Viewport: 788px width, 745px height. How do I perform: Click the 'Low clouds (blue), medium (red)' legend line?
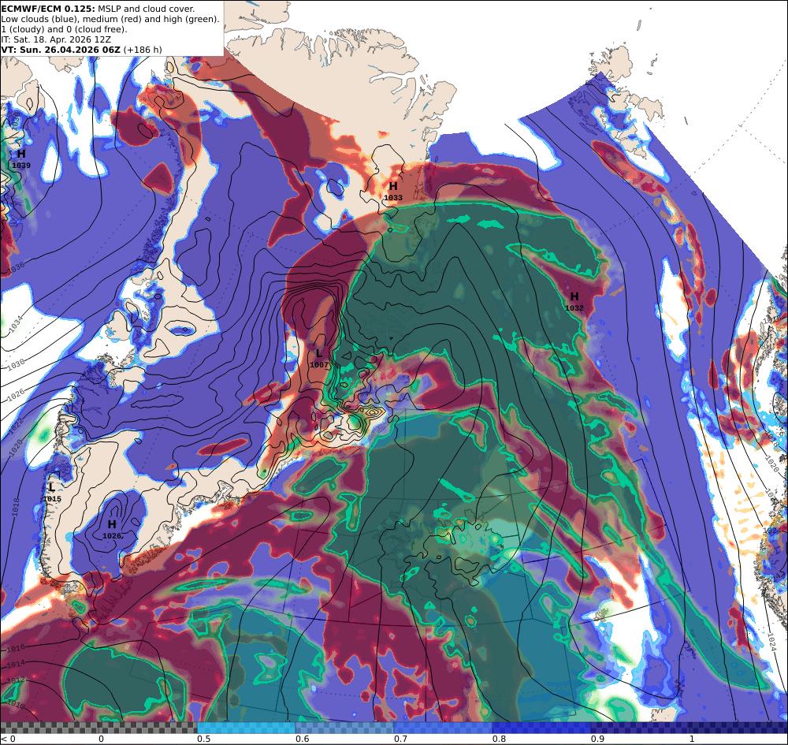(110, 19)
